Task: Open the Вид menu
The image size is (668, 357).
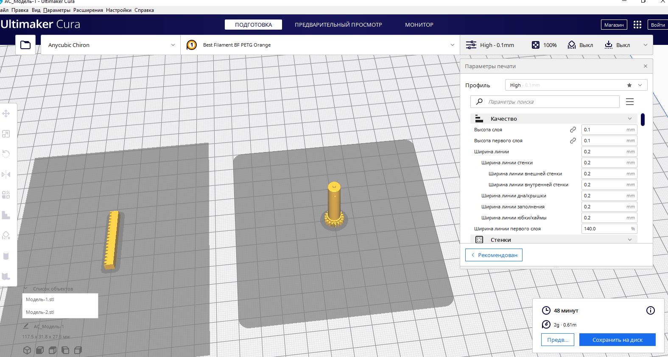Action: click(x=36, y=10)
